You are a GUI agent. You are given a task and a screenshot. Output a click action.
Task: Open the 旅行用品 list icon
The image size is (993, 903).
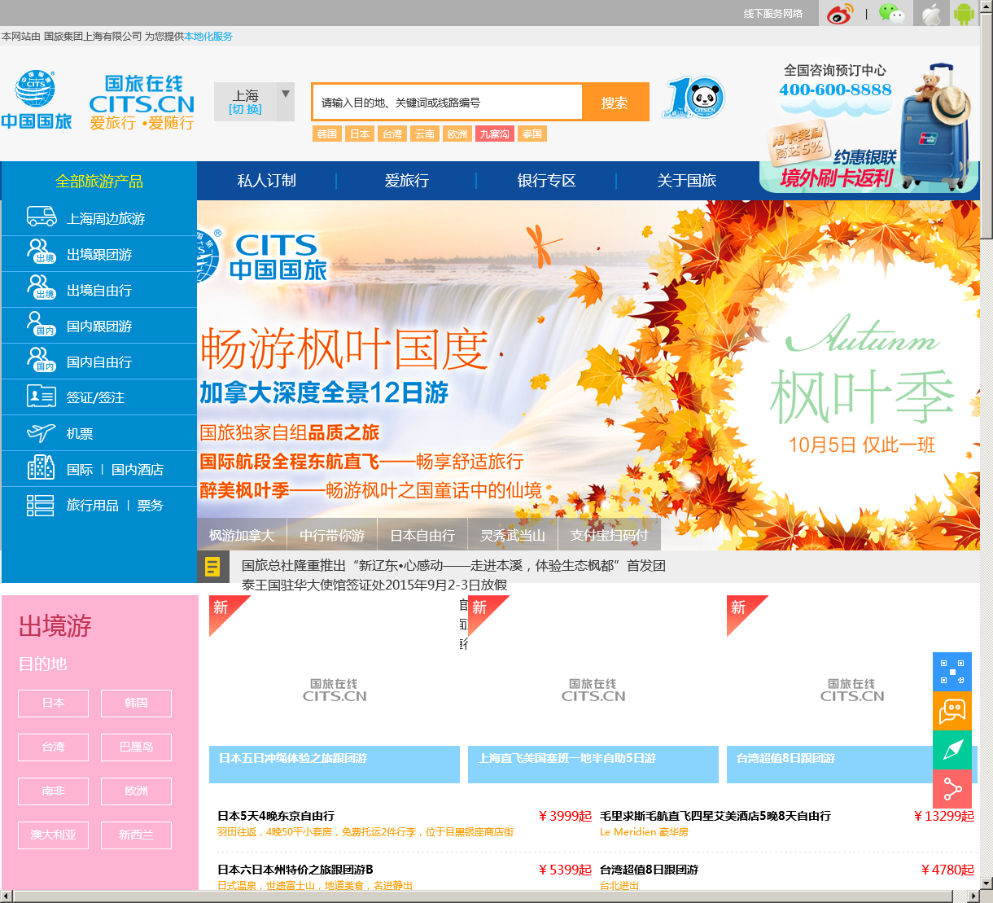[x=41, y=505]
